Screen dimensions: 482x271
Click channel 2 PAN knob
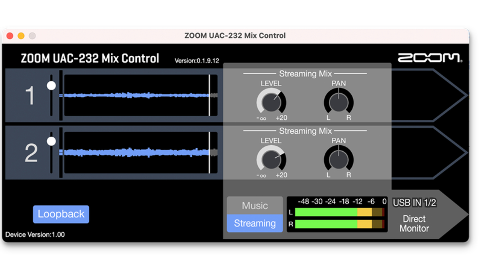coord(339,160)
